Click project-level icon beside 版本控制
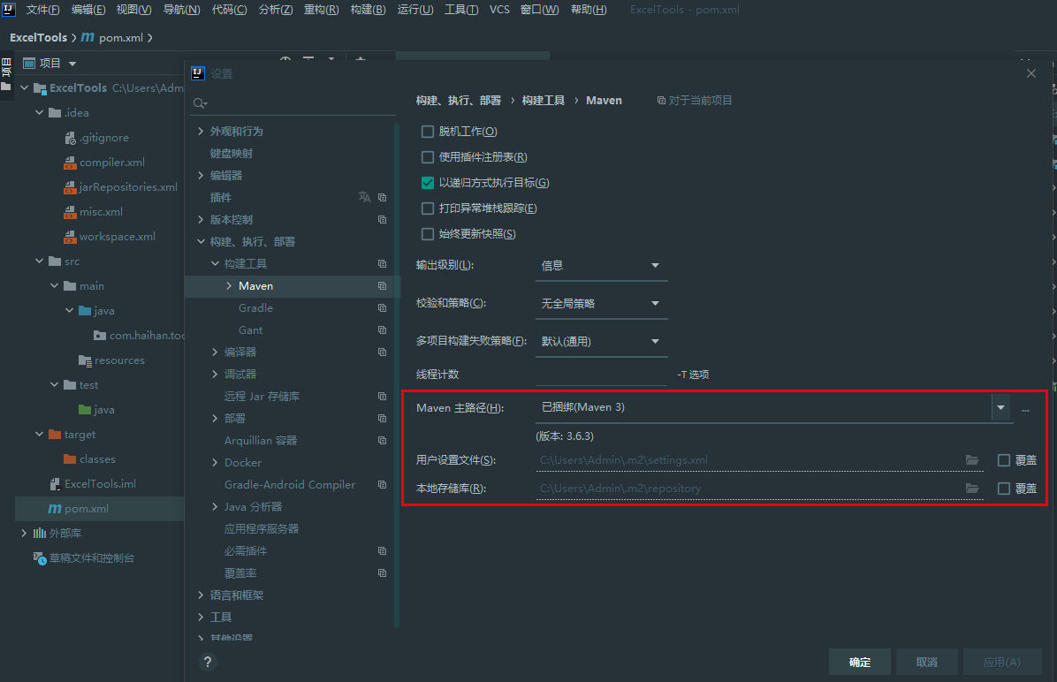 382,220
